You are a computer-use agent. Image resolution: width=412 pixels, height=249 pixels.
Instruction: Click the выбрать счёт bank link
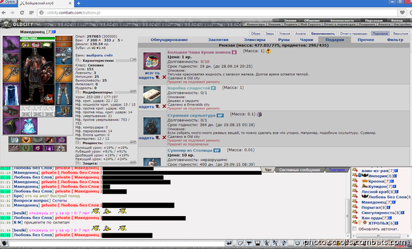click(100, 56)
